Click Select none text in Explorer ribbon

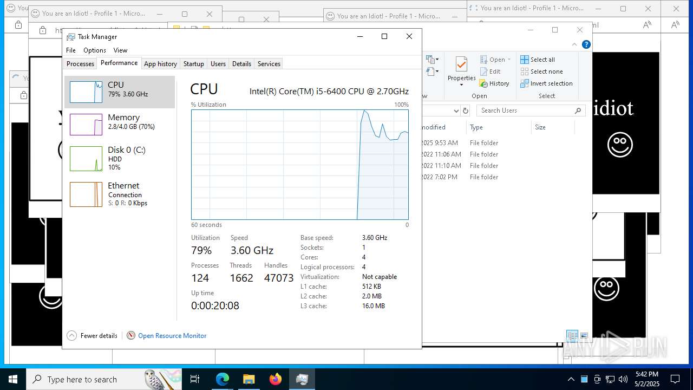[546, 71]
